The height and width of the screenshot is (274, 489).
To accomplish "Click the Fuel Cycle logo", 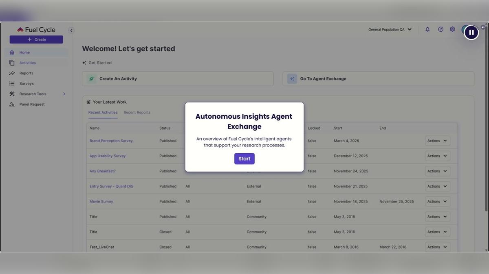I will pyautogui.click(x=36, y=30).
